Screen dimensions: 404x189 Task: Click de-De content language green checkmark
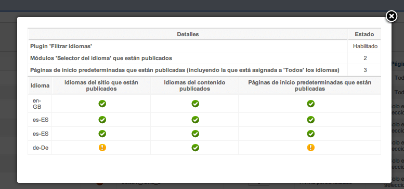(196, 148)
